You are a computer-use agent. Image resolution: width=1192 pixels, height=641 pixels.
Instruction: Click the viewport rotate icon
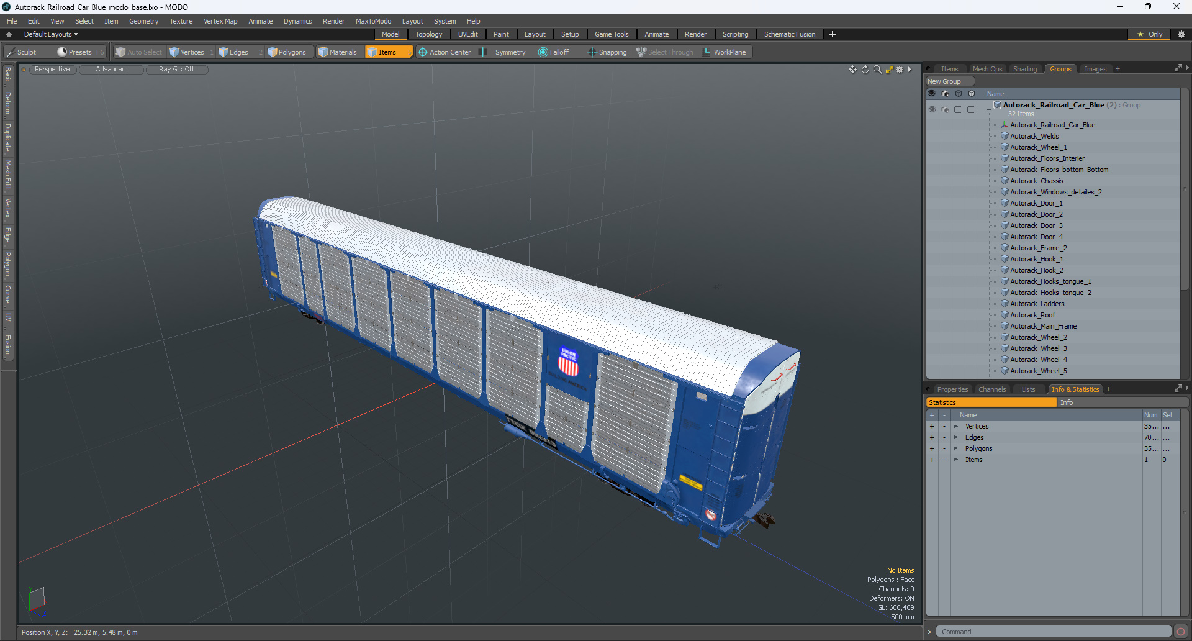coord(865,70)
